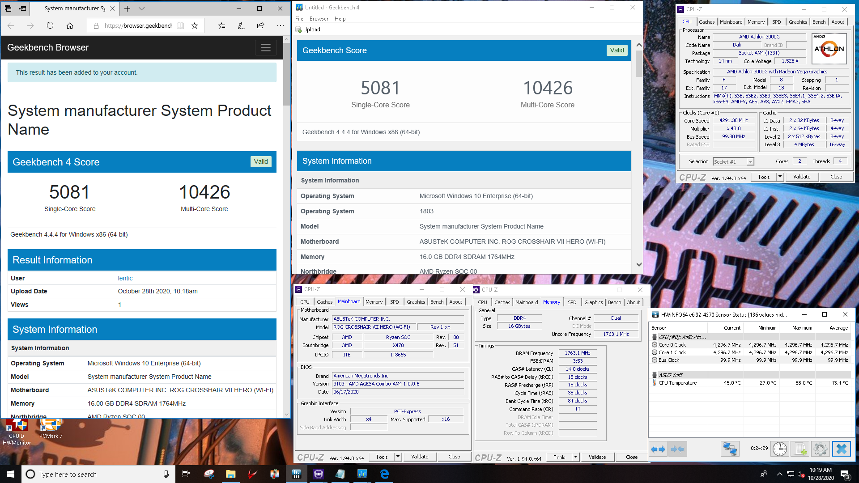Open About tab in Mainboard CPU-Z window
This screenshot has width=859, height=483.
point(456,302)
